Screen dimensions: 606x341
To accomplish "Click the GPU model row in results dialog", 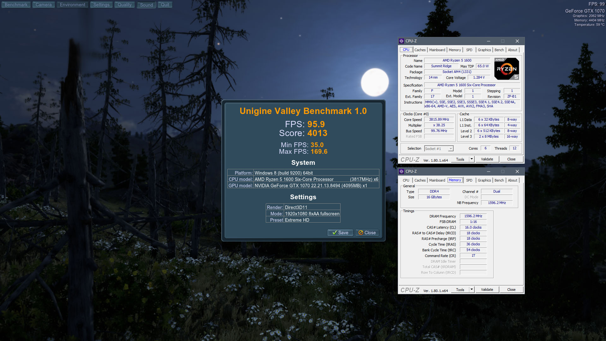I will pyautogui.click(x=303, y=186).
